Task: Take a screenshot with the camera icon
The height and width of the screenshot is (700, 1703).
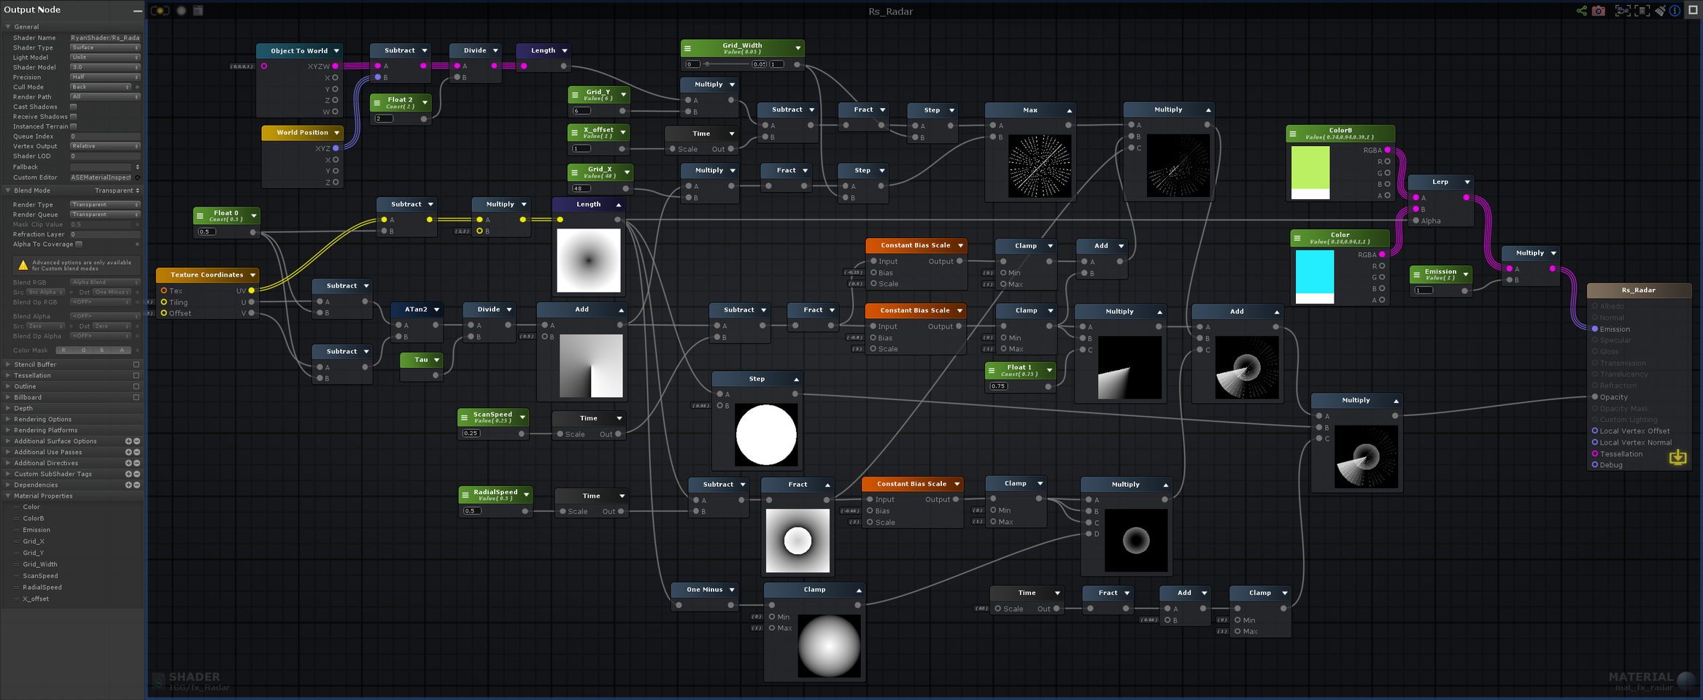Action: (1598, 11)
